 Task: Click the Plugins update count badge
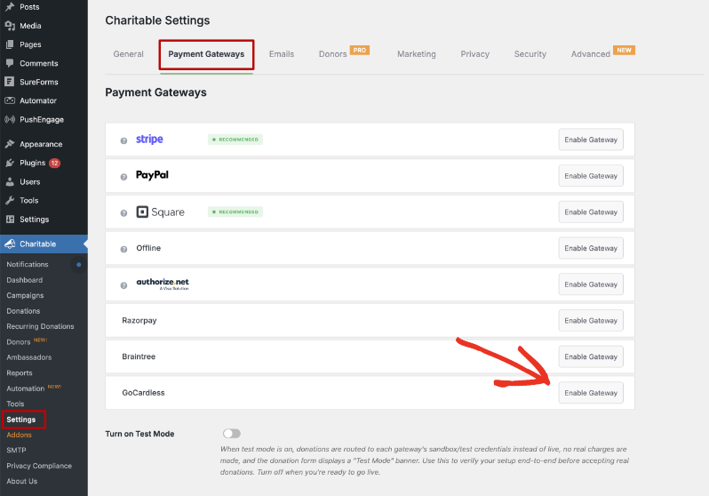54,163
